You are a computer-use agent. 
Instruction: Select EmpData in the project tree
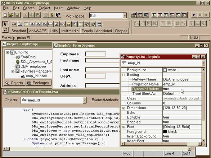26,57
